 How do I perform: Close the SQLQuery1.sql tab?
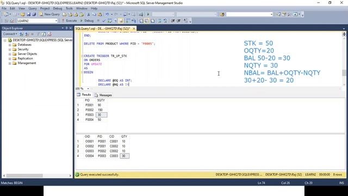(134, 29)
